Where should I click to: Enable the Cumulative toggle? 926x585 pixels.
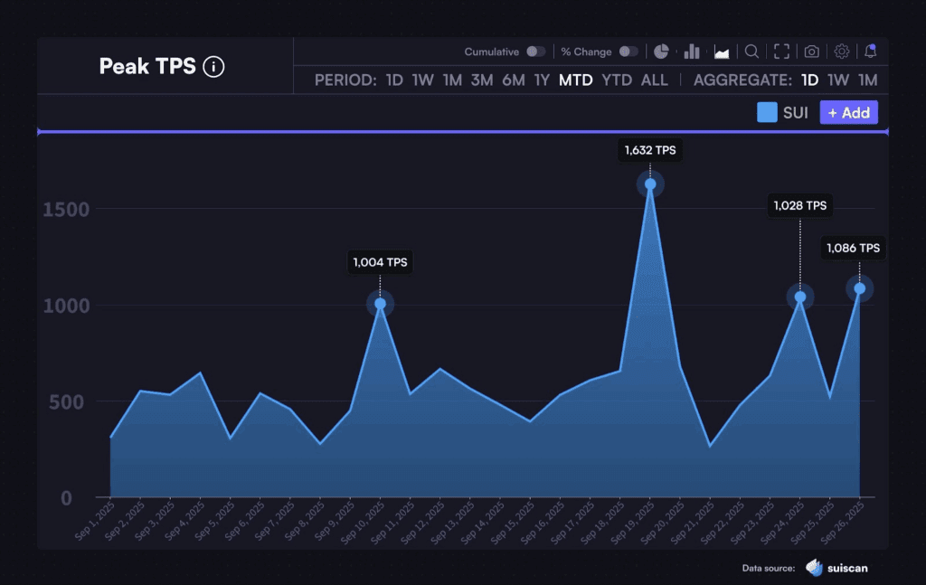(536, 52)
